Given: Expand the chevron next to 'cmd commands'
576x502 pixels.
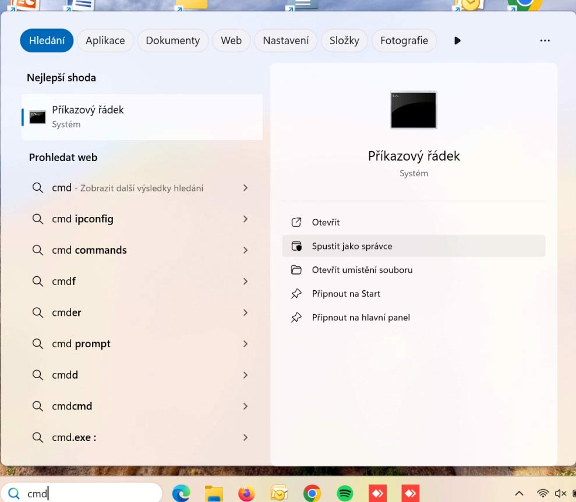Looking at the screenshot, I should [x=245, y=250].
